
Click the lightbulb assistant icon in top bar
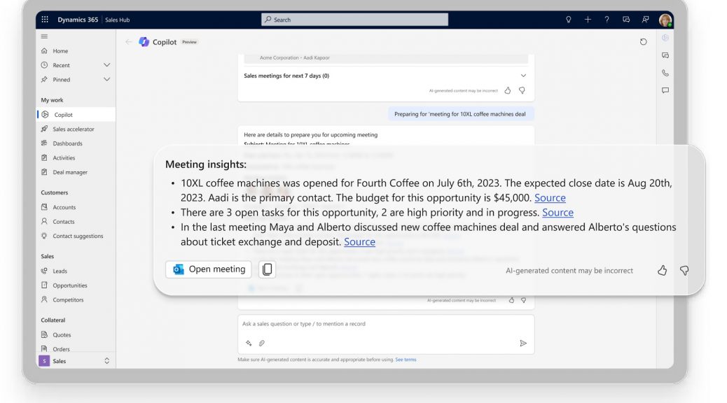pyautogui.click(x=569, y=20)
